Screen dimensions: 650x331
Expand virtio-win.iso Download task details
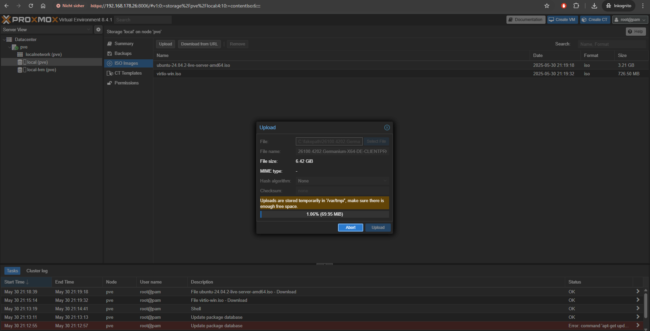click(638, 300)
